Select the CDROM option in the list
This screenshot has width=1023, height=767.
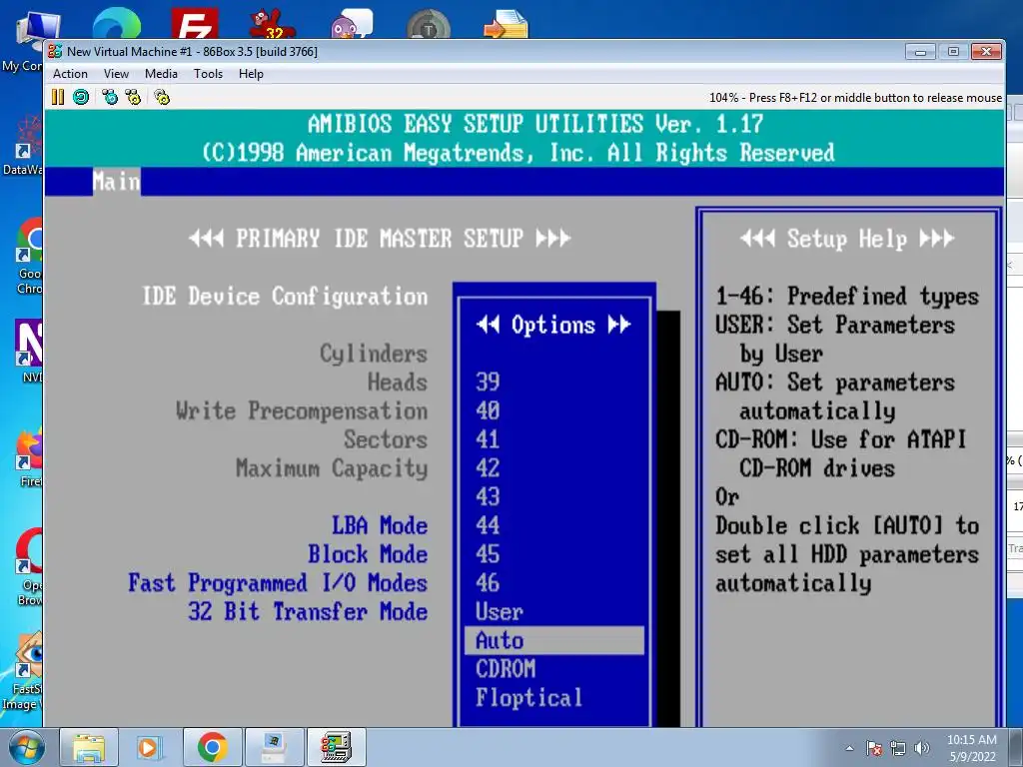(x=506, y=669)
